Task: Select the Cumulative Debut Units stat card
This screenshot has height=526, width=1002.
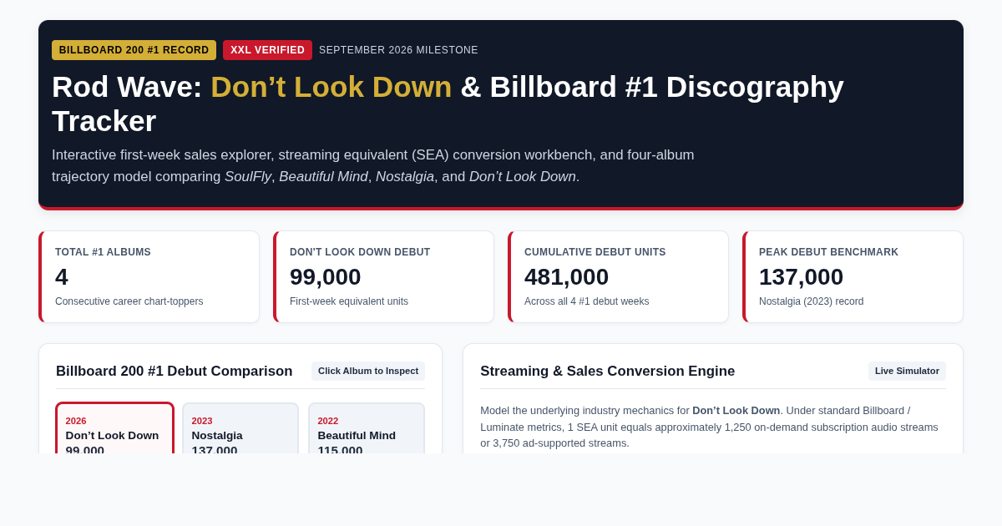Action: (x=618, y=277)
